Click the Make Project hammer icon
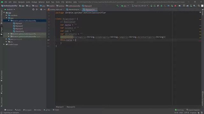The width and height of the screenshot is (204, 114). pos(118,6)
